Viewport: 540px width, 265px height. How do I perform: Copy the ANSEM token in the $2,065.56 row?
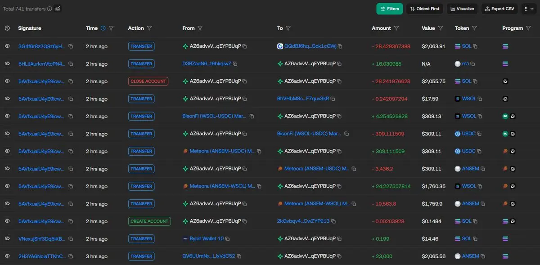[x=483, y=256]
